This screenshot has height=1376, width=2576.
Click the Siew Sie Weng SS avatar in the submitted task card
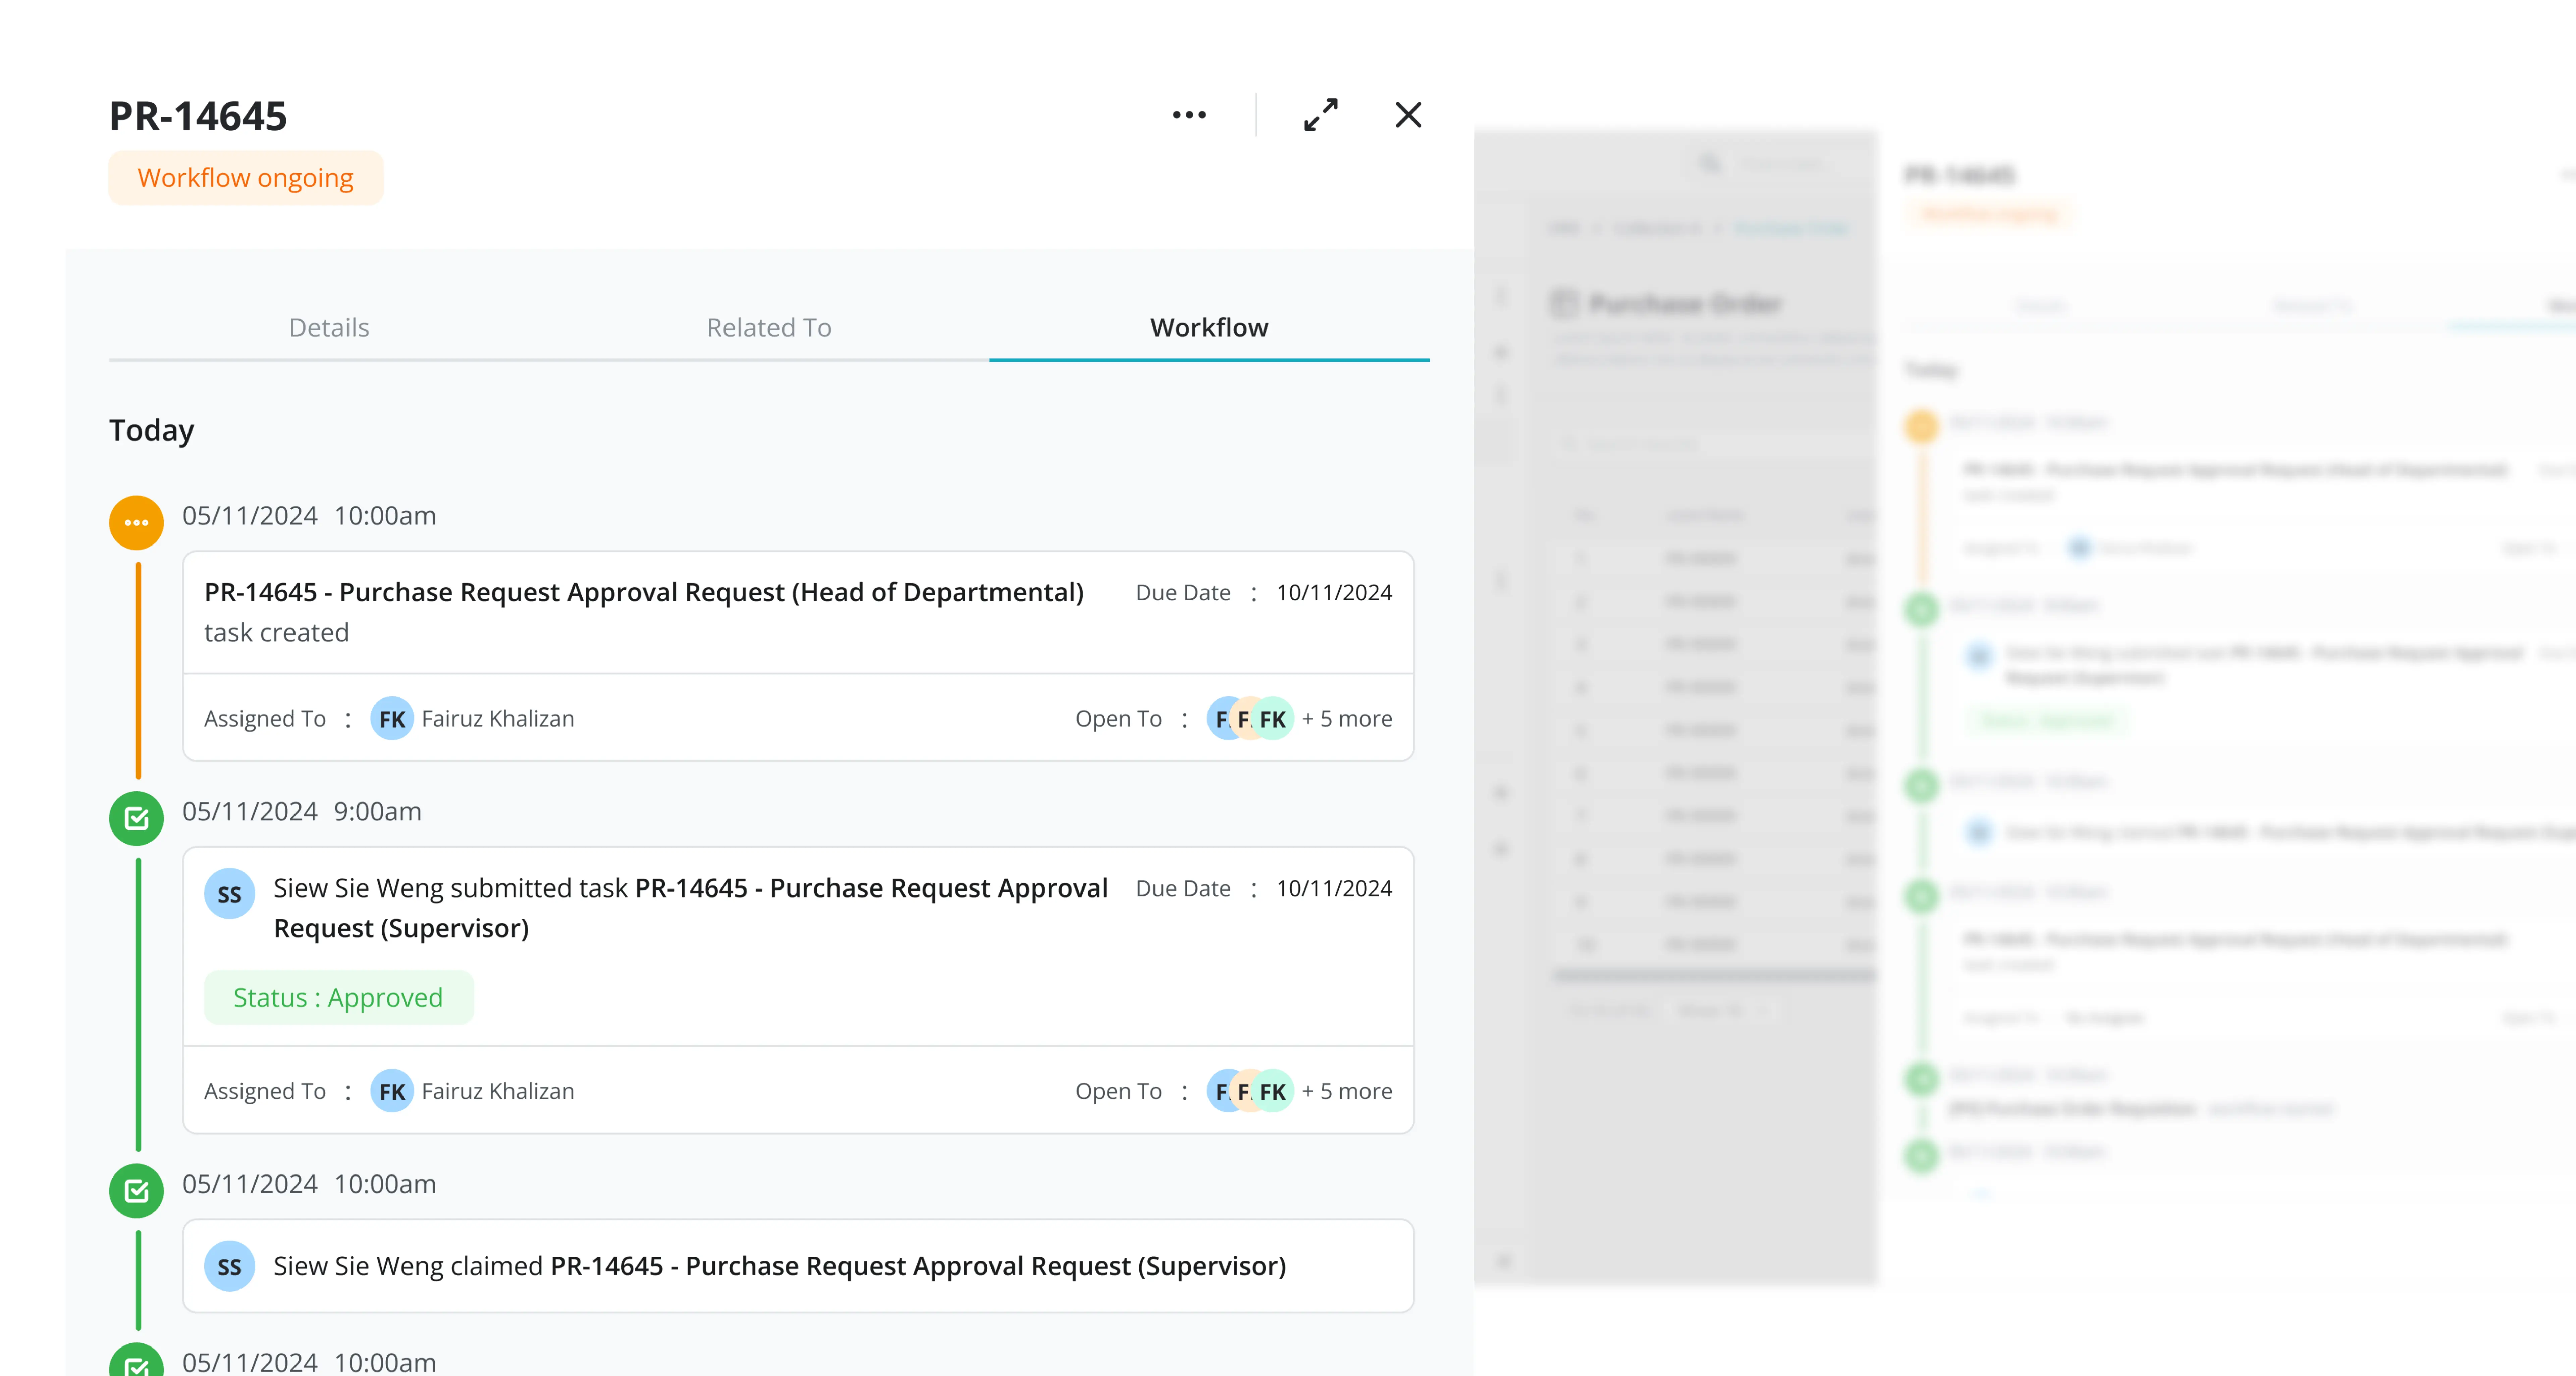coord(230,893)
